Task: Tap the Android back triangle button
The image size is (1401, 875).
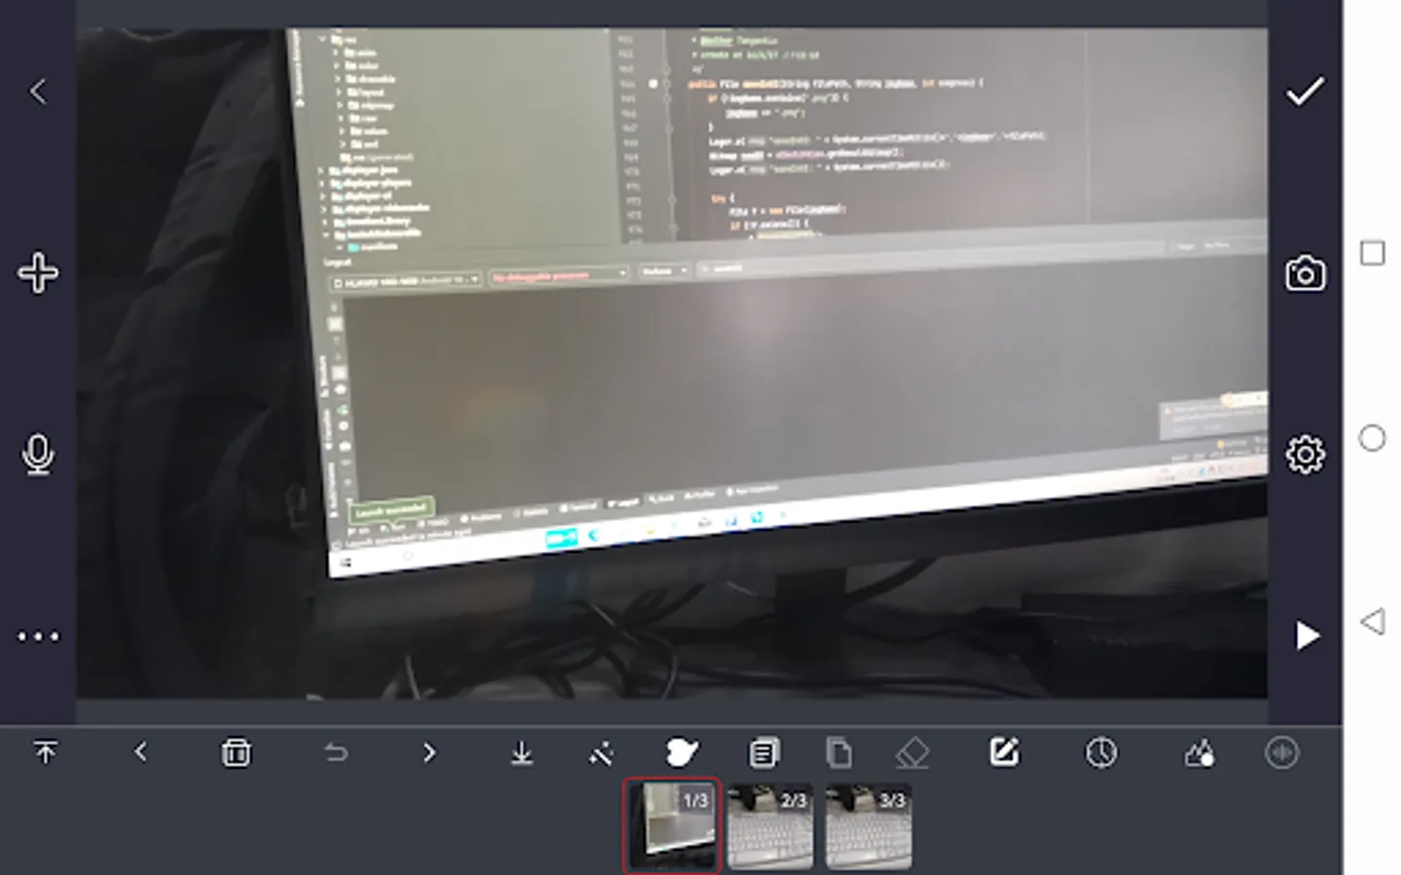Action: click(1372, 621)
